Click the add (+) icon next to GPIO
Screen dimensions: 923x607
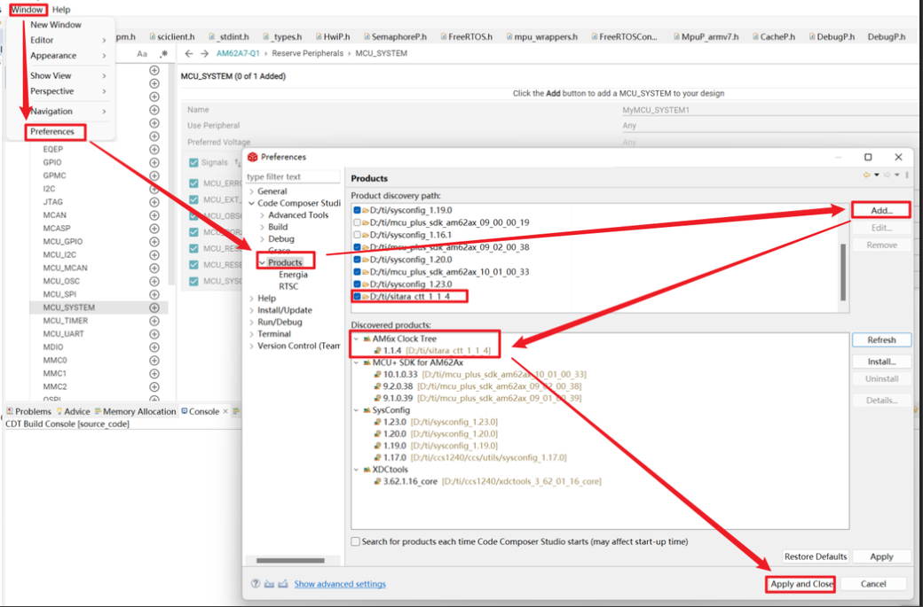coord(154,163)
